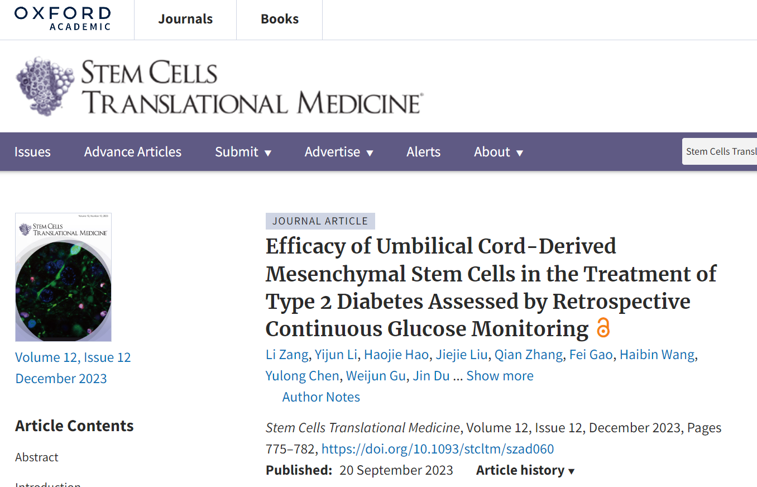
Task: Click the Stem Cells Translational Medicine journal logo
Action: click(x=219, y=87)
